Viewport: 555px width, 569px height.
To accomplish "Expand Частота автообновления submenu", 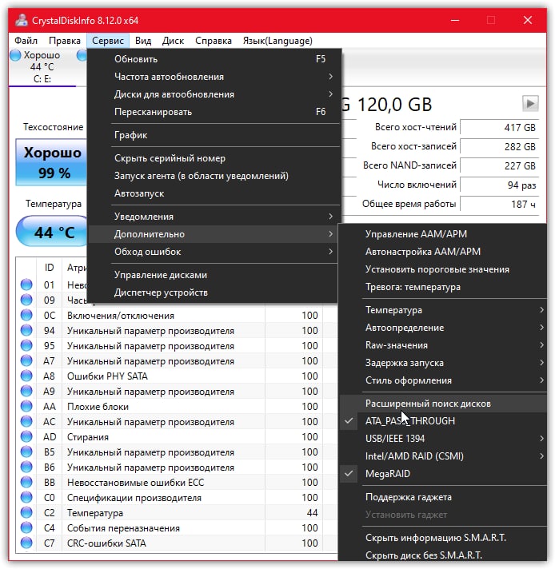I will coord(214,77).
